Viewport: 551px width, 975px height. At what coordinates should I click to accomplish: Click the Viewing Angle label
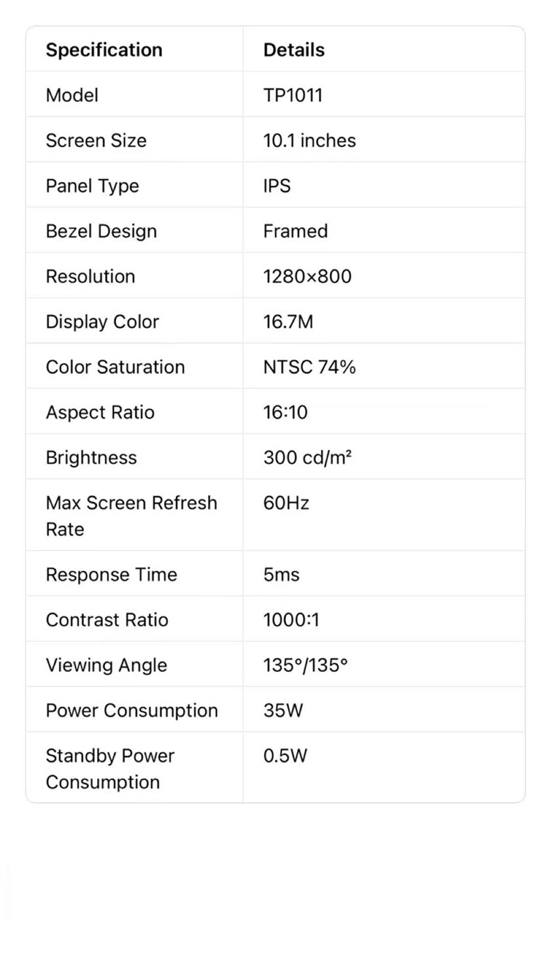[x=106, y=665]
